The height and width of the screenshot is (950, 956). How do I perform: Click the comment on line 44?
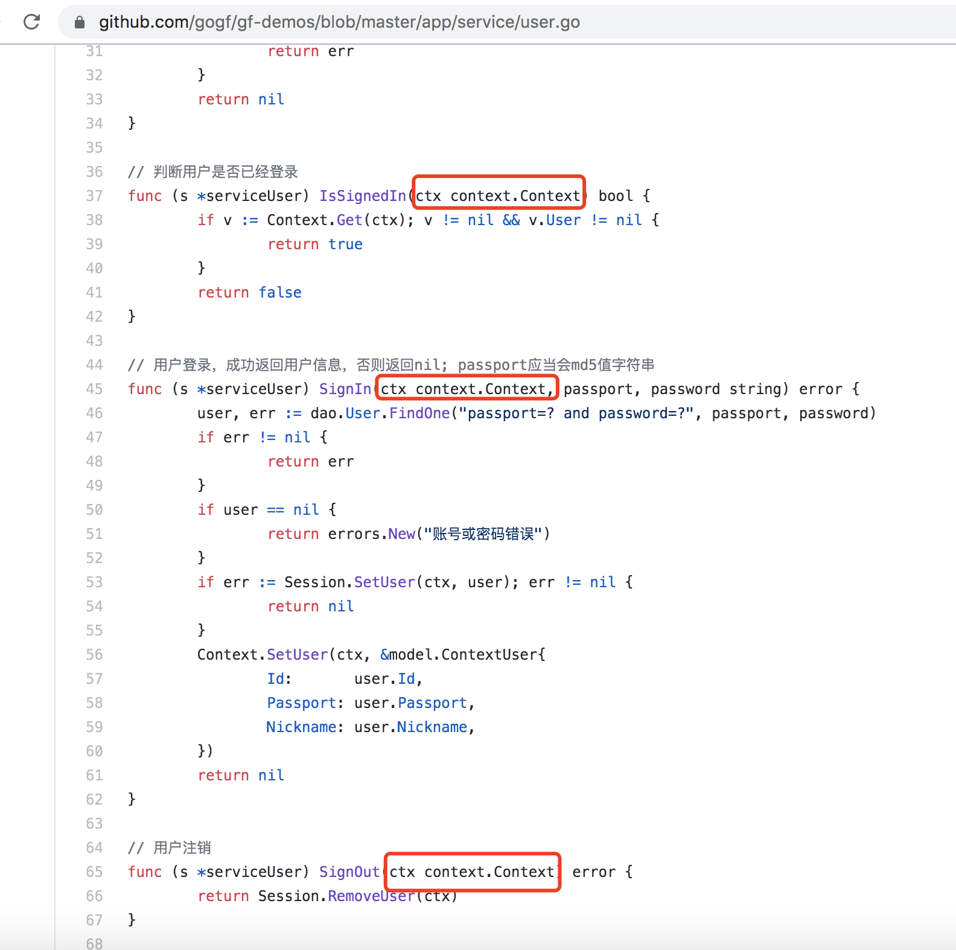pyautogui.click(x=391, y=365)
